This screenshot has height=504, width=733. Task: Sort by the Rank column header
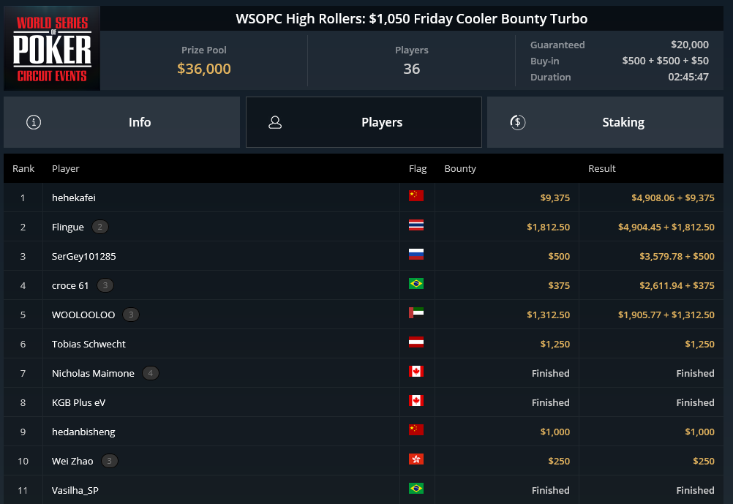point(23,168)
